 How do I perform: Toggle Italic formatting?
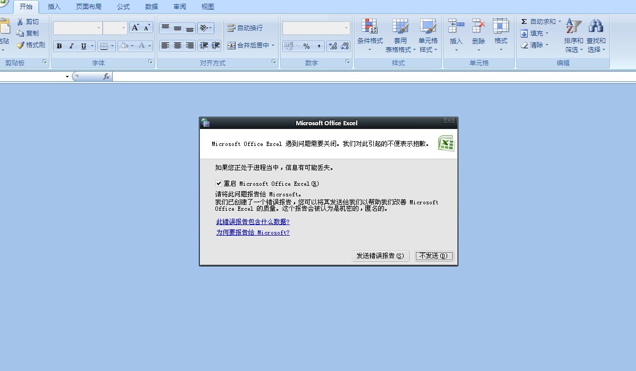[71, 46]
